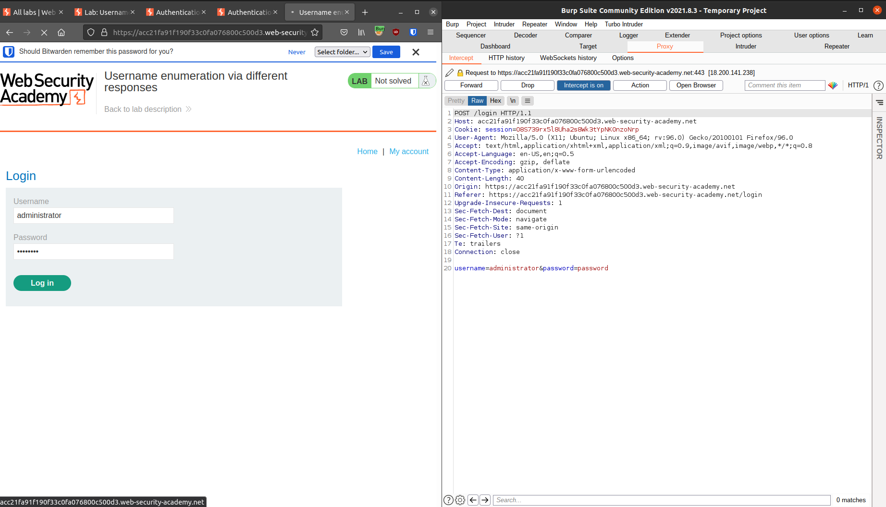Forward the intercepted request
This screenshot has height=507, width=886.
click(471, 85)
